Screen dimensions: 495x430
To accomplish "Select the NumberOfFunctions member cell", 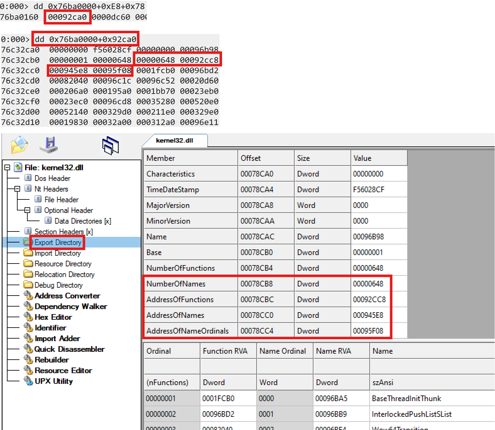I will [191, 268].
